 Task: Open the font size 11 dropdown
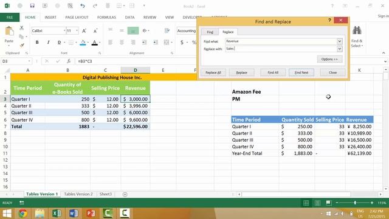[77, 30]
